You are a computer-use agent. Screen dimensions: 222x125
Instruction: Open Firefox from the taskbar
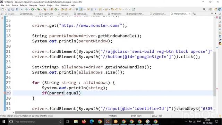point(84,122)
